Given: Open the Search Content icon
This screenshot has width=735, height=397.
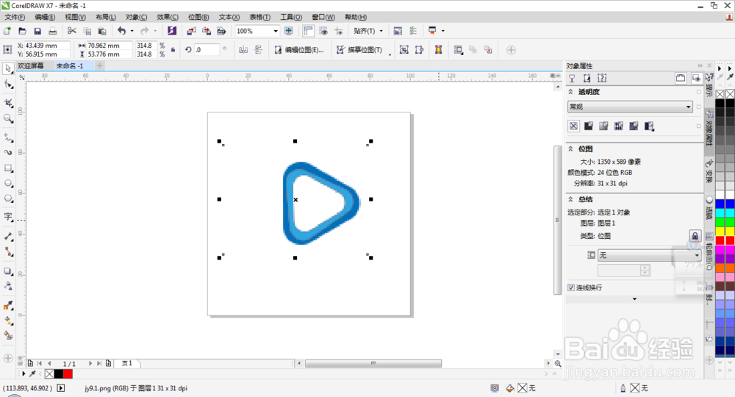Looking at the screenshot, I should click(172, 31).
